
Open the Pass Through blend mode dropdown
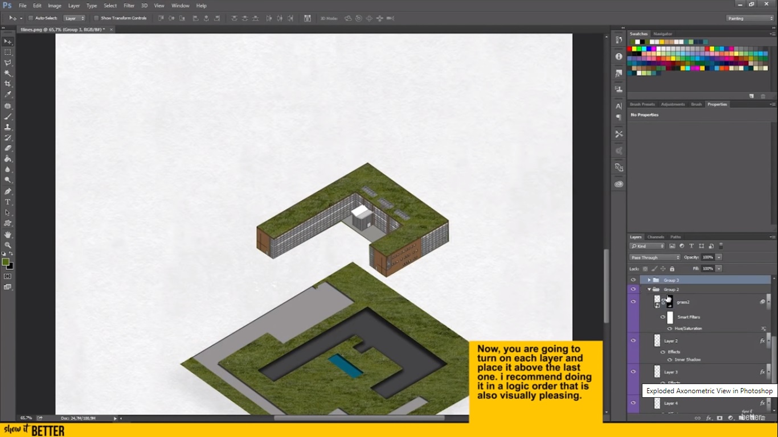click(654, 257)
